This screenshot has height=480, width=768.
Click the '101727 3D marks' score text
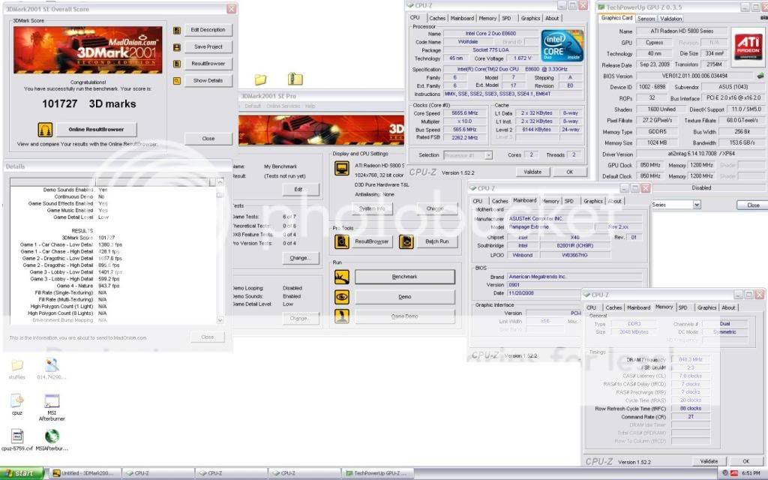[89, 103]
